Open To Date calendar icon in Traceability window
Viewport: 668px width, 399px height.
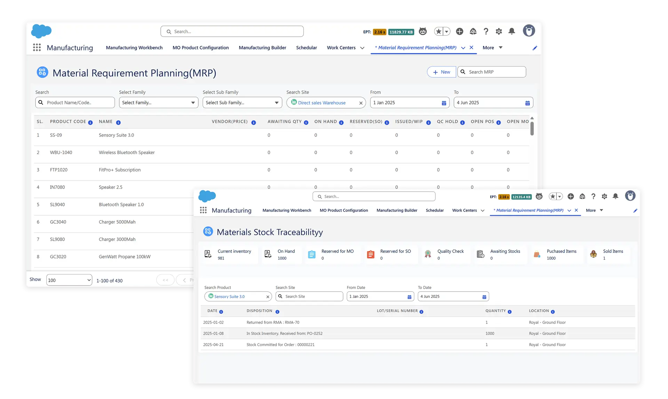[x=484, y=297]
